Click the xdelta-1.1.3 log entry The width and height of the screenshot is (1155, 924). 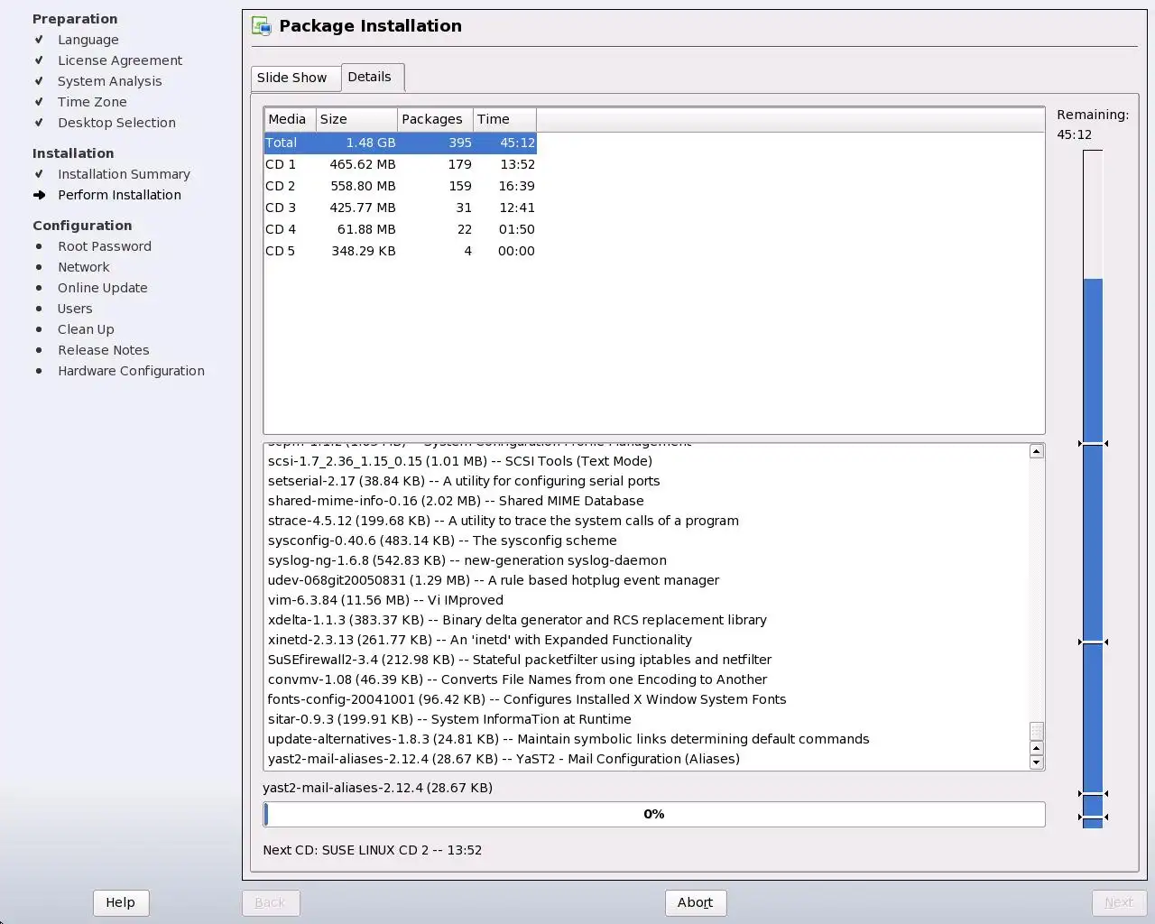click(x=517, y=620)
